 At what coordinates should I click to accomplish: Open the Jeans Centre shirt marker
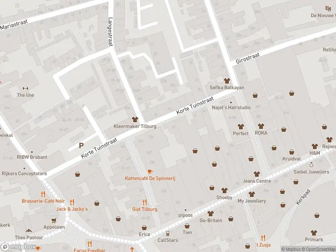(x=257, y=174)
